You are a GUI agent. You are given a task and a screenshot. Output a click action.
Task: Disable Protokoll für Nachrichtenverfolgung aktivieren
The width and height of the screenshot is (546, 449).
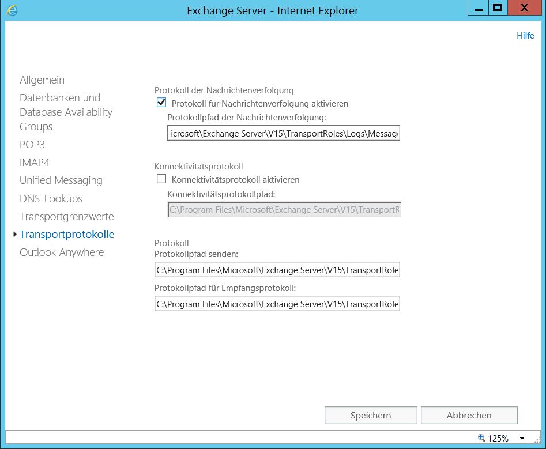160,104
